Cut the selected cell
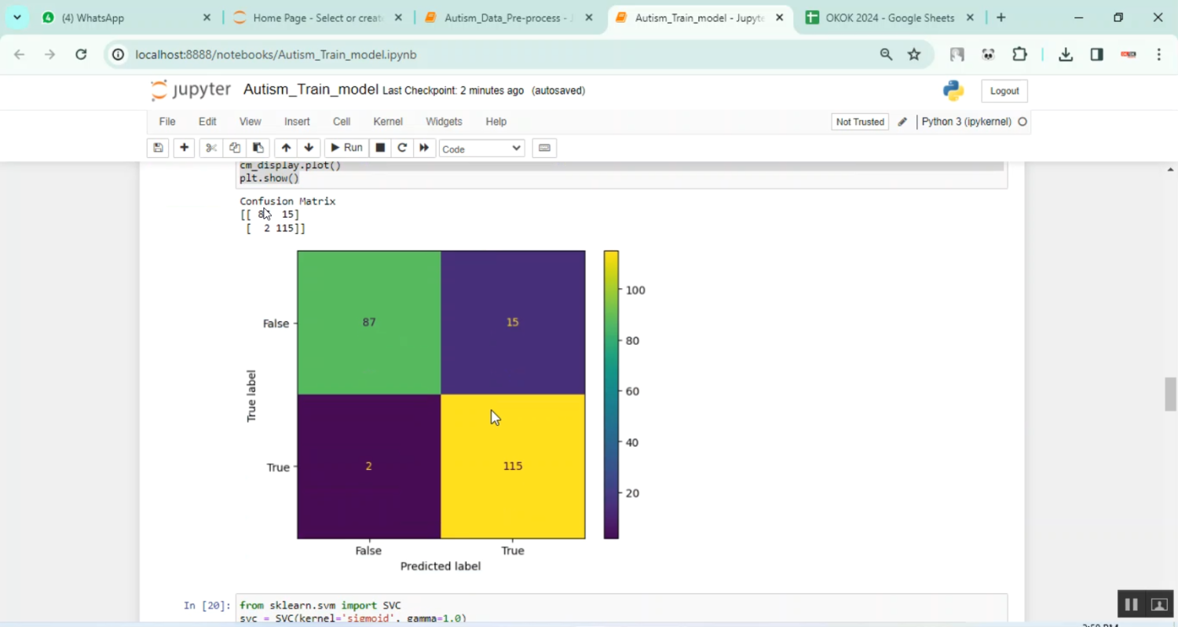This screenshot has height=627, width=1178. [210, 148]
